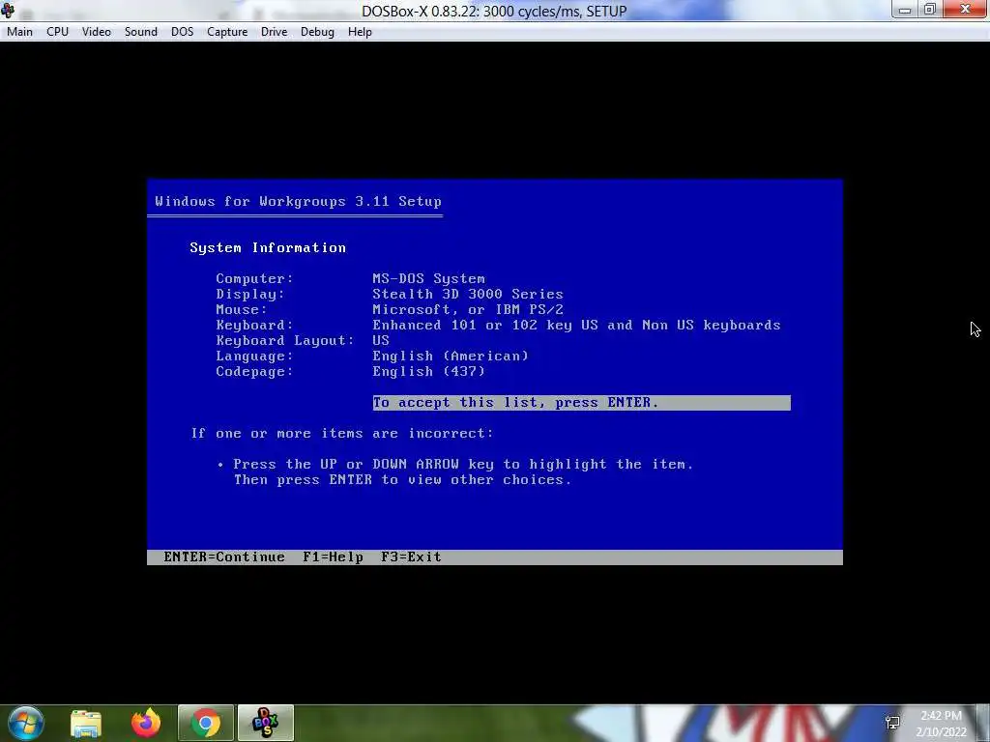The image size is (990, 742).
Task: Click 'If one or more items are incorrect:' text
Action: tap(341, 434)
